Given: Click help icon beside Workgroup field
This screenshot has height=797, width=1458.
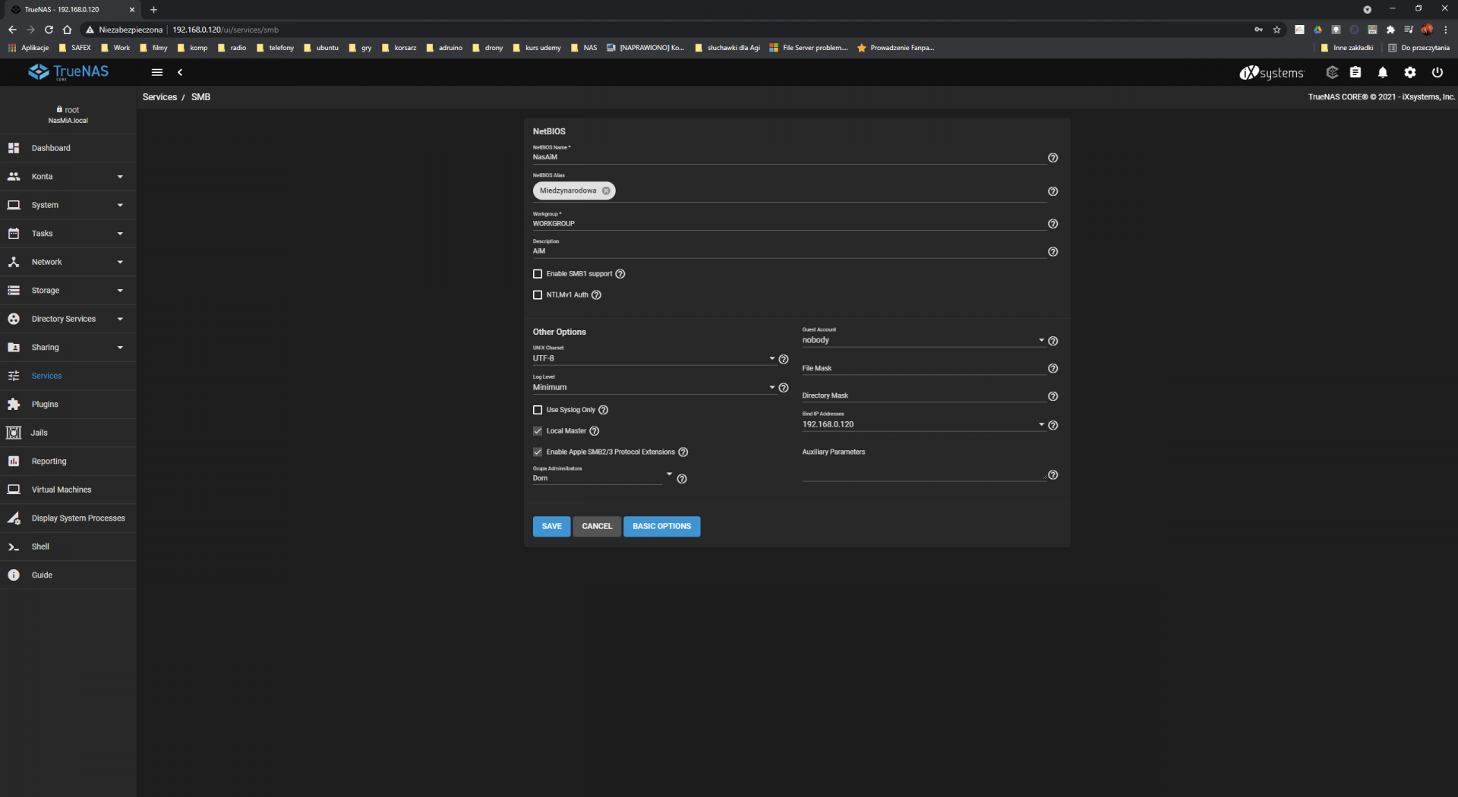Looking at the screenshot, I should [1052, 224].
